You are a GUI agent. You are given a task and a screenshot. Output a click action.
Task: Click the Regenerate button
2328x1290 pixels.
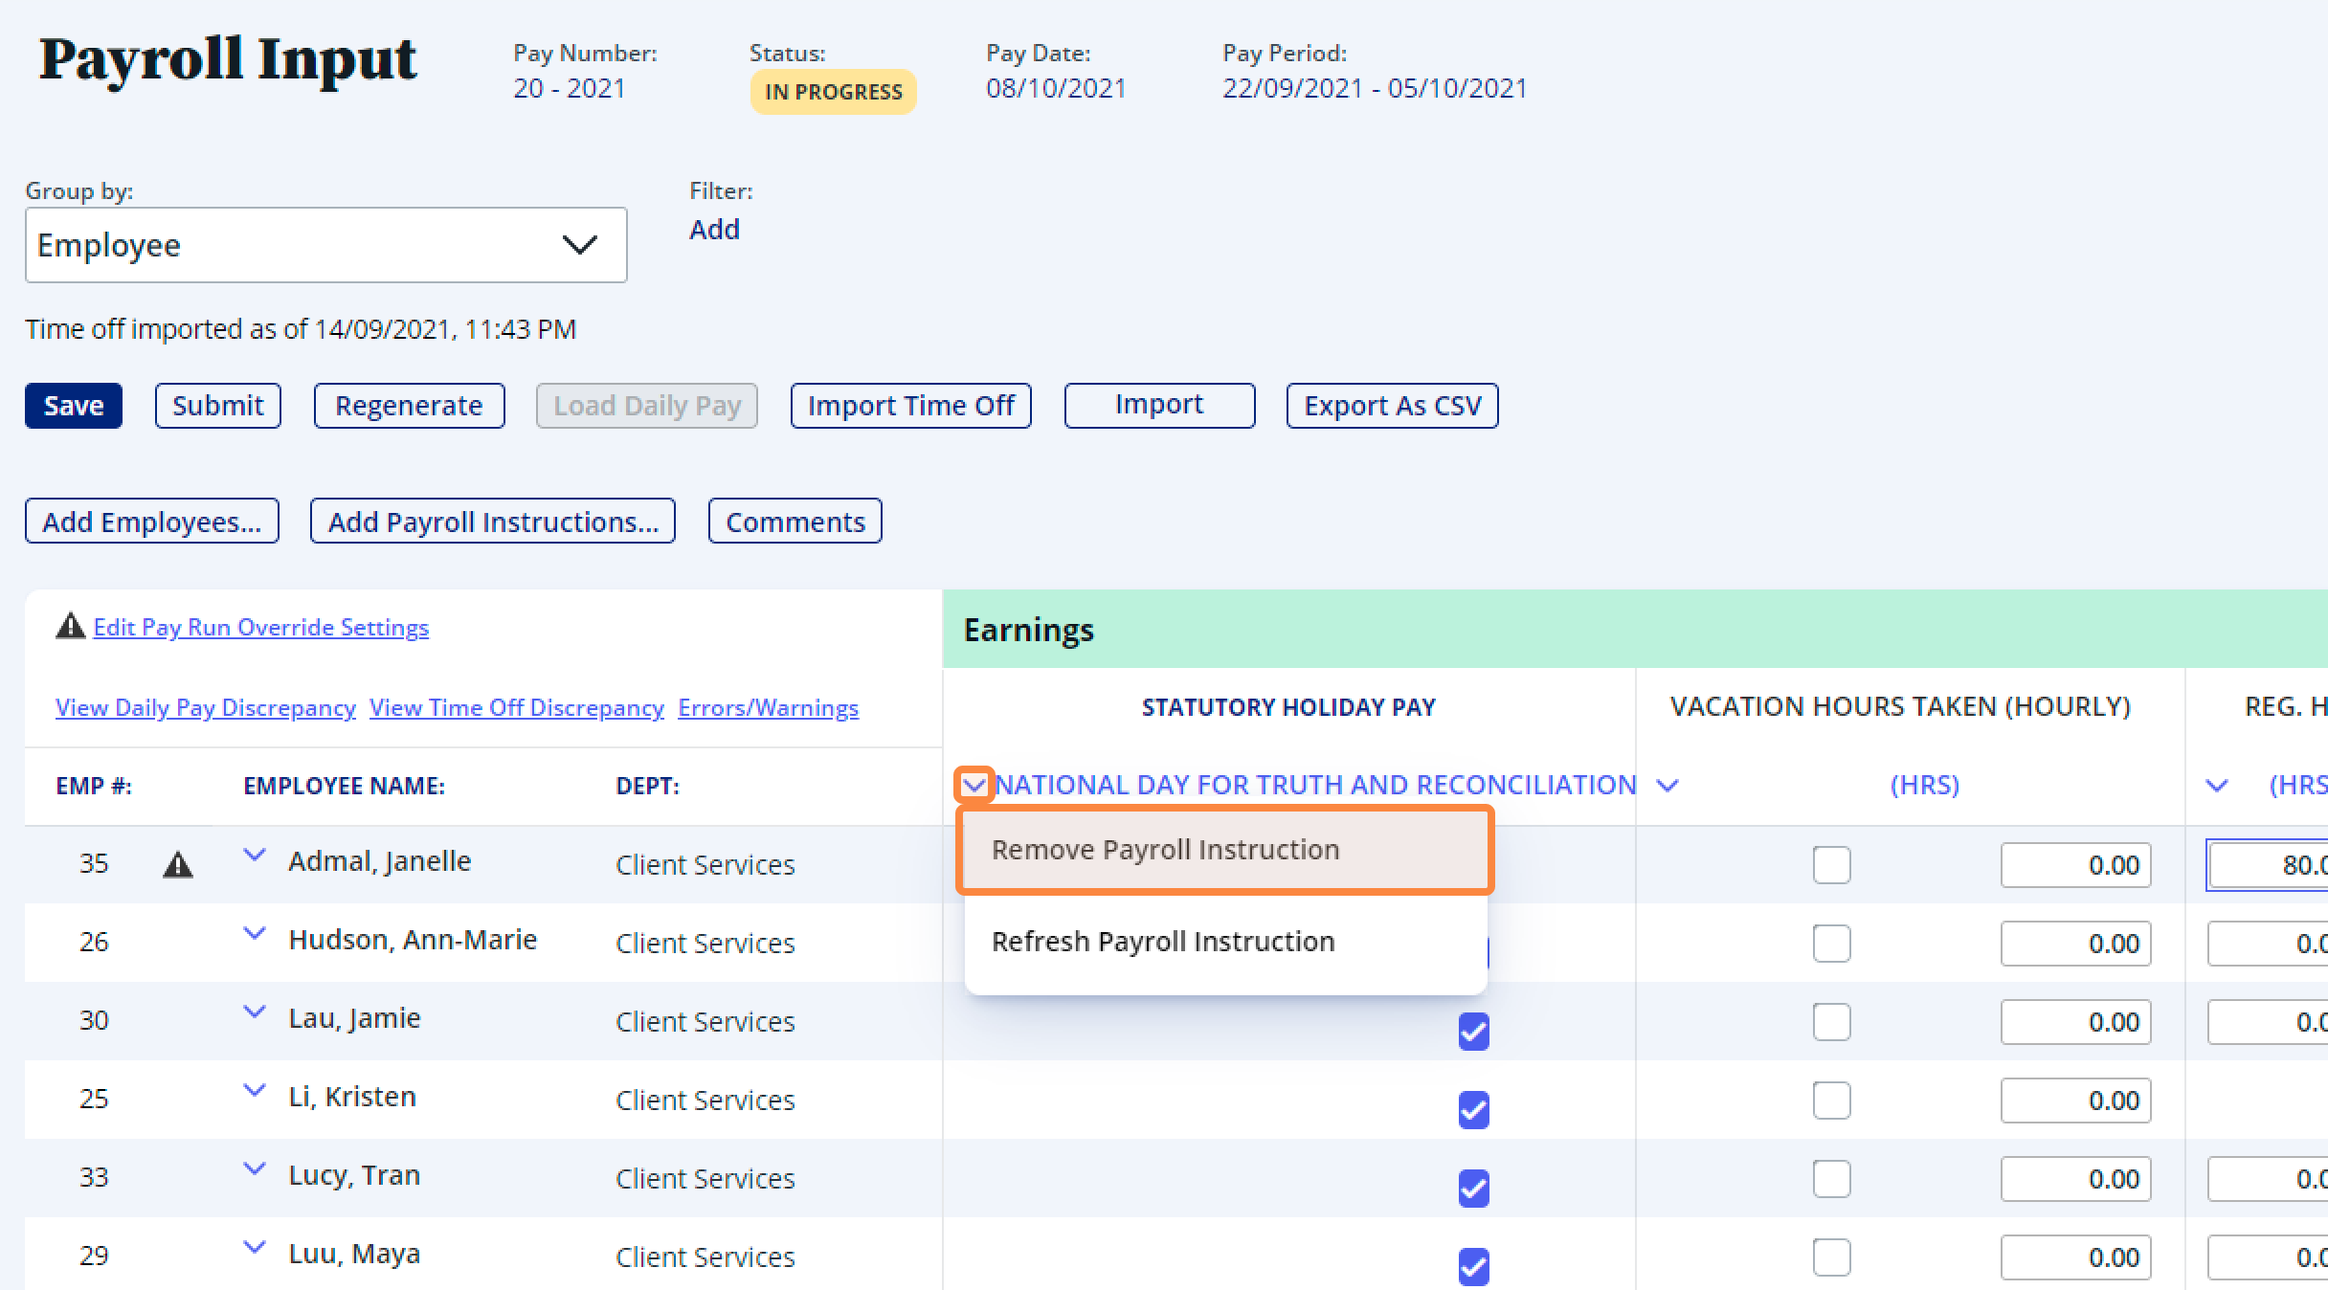point(409,406)
